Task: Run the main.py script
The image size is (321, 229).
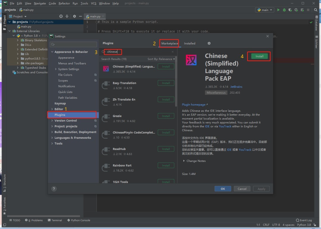Action: pos(278,10)
